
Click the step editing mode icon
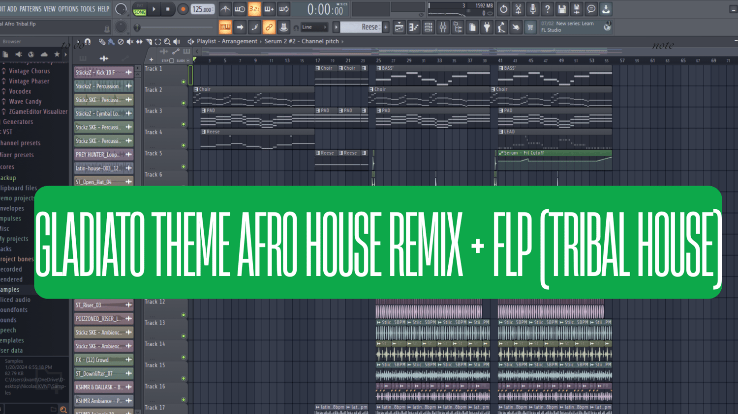[x=254, y=28]
